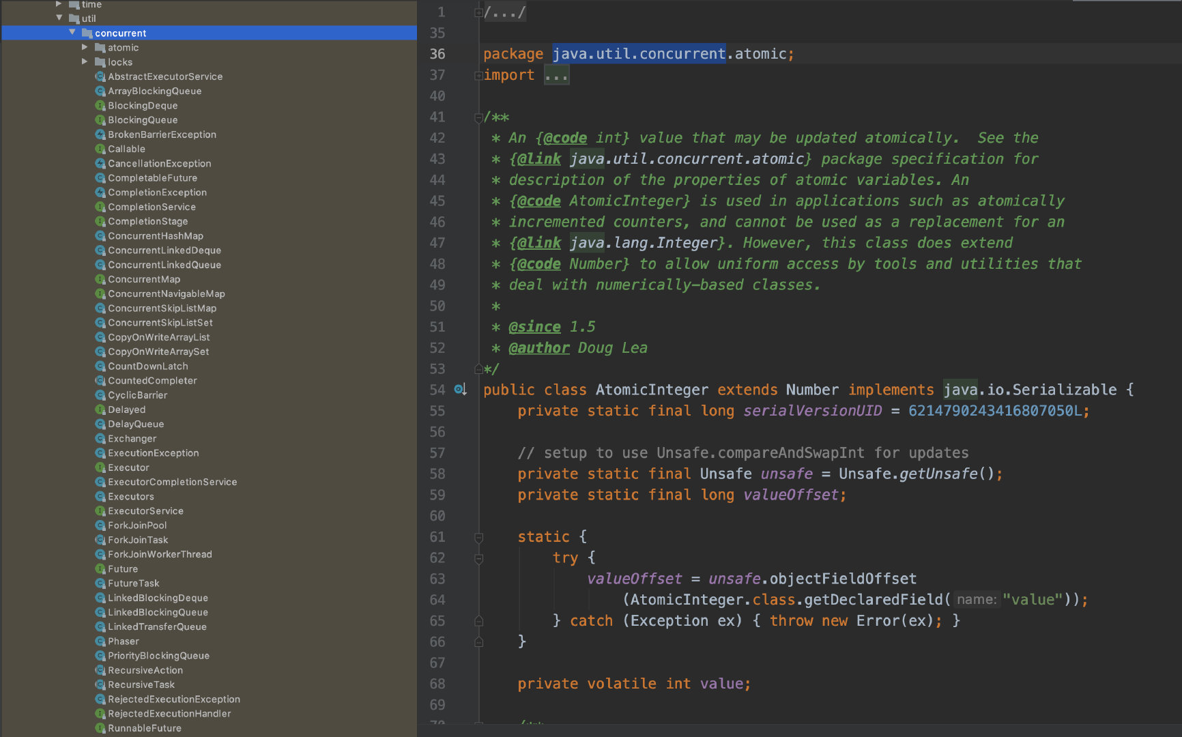
Task: Select the concurrent package row
Action: (x=209, y=33)
